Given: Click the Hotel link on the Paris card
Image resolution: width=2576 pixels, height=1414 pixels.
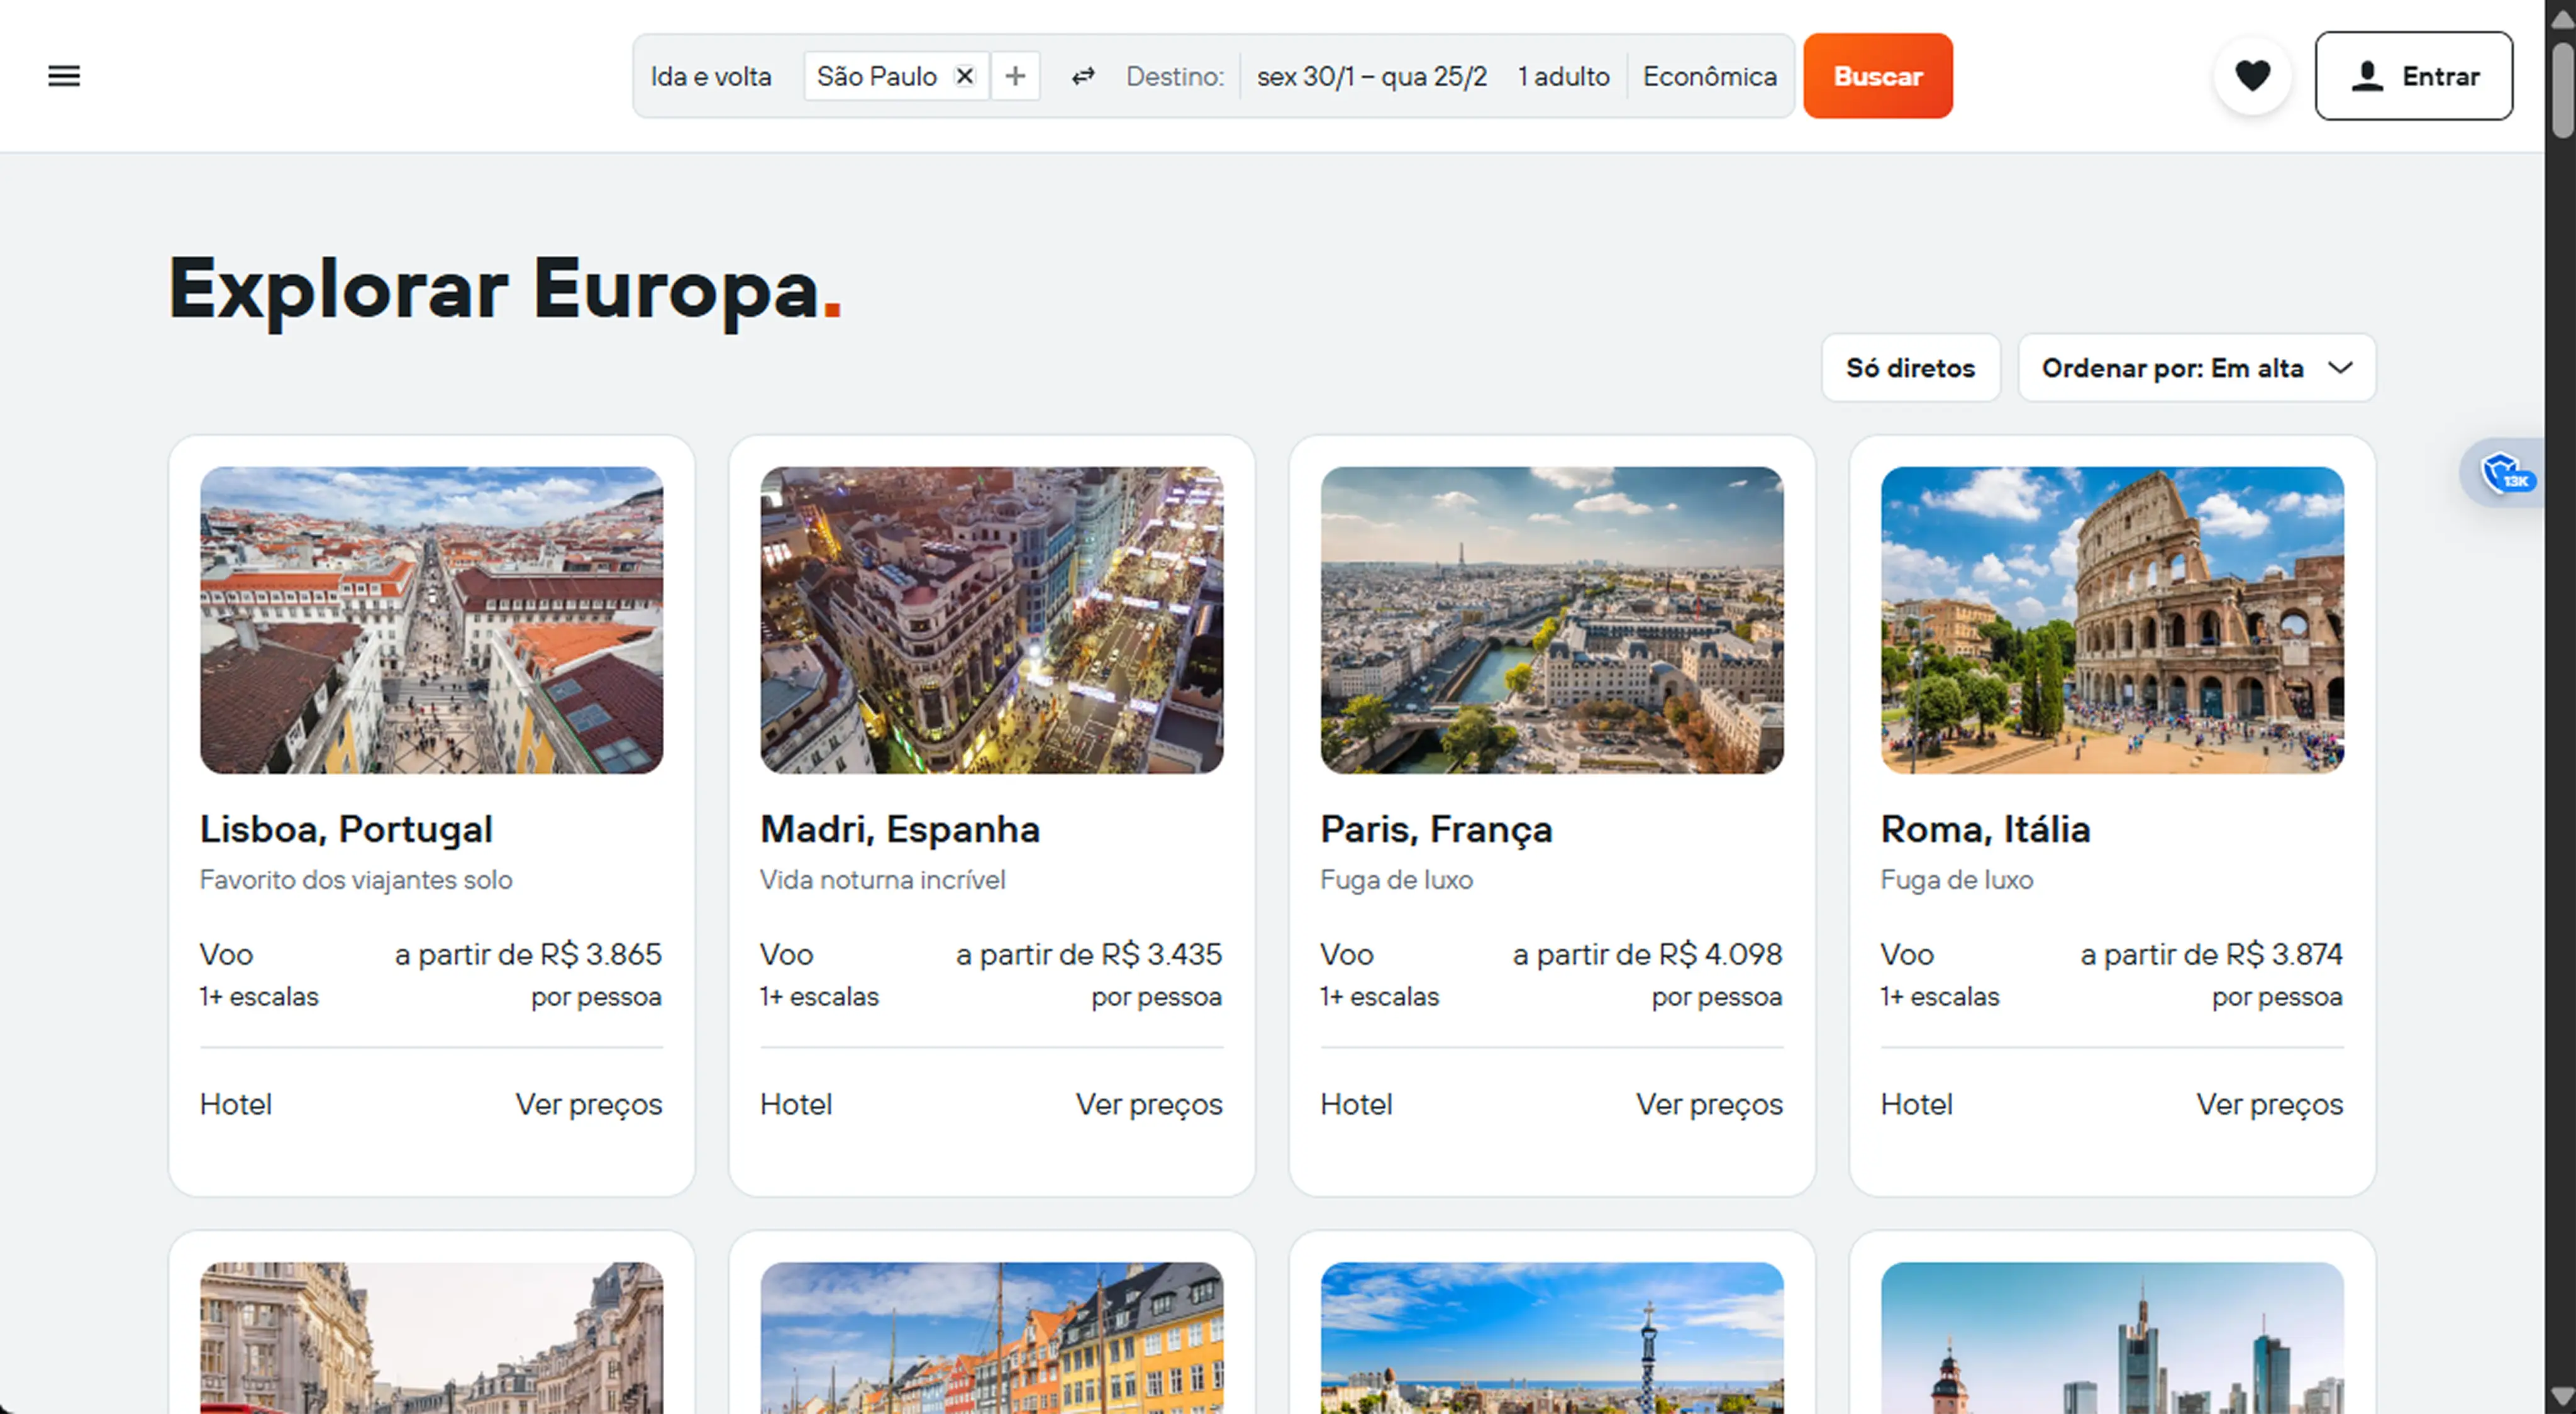Looking at the screenshot, I should coord(1355,1104).
